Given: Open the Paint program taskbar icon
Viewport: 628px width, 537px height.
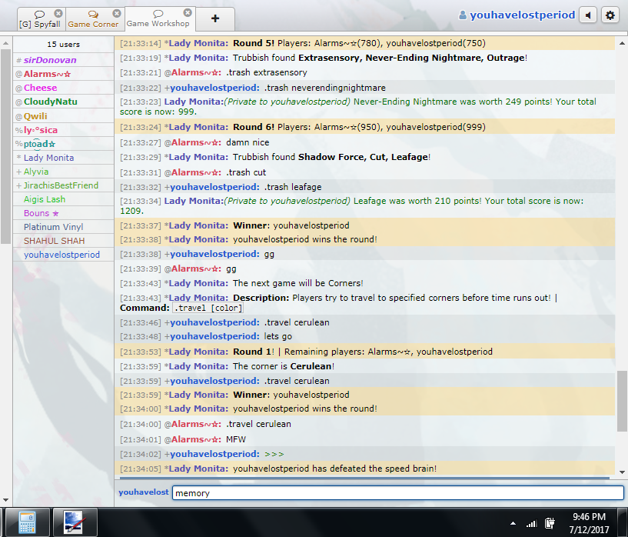Looking at the screenshot, I should tap(75, 522).
